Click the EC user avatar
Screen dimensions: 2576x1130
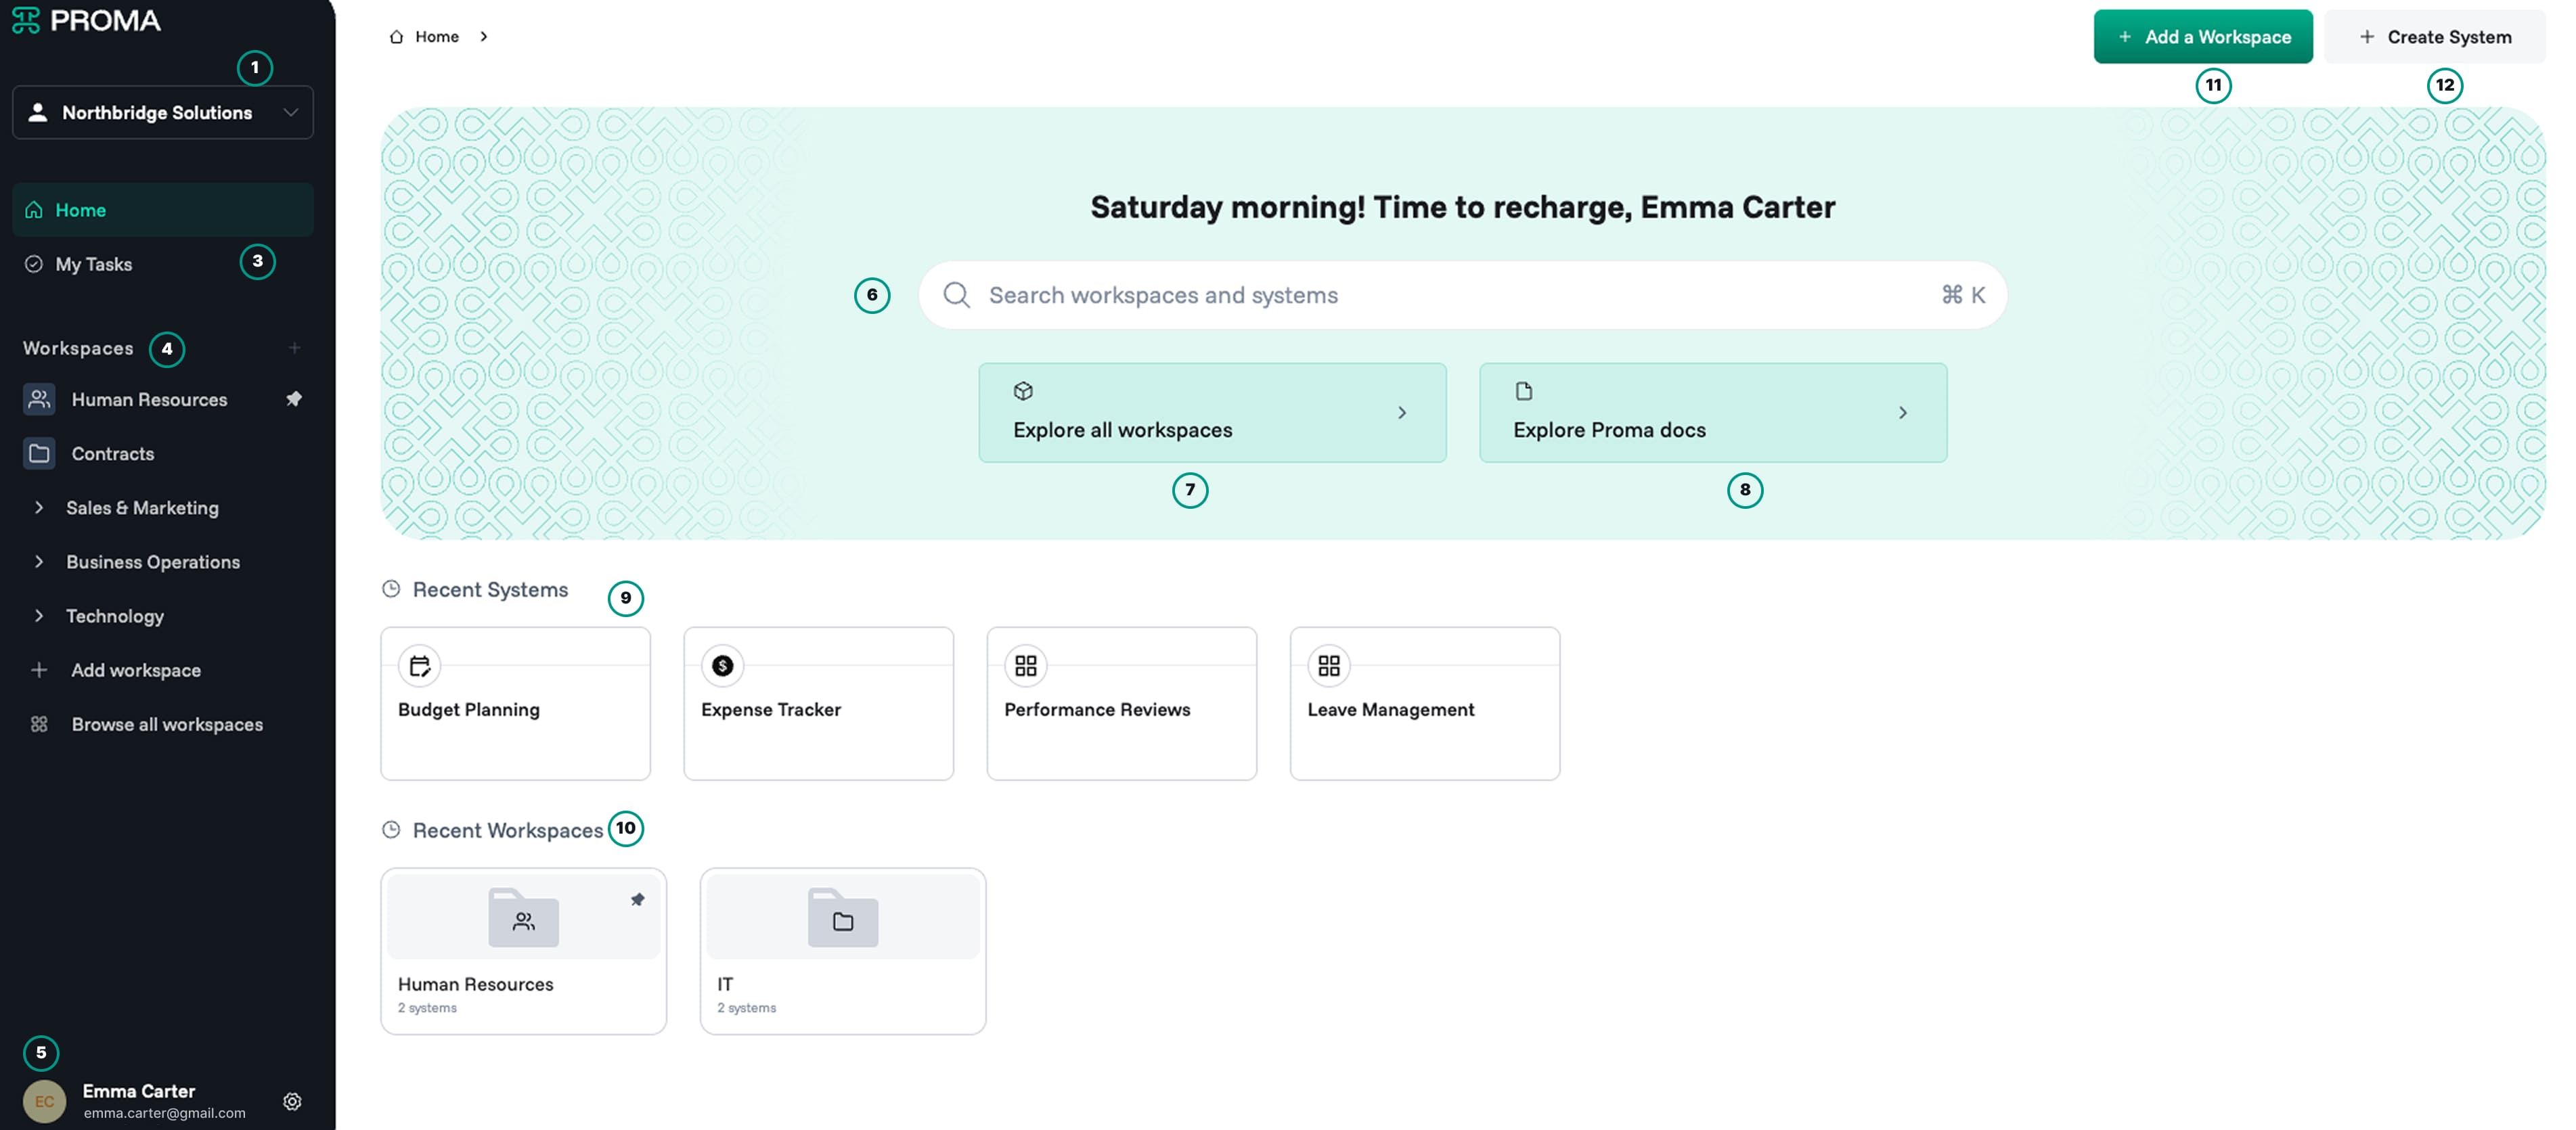pos(44,1101)
